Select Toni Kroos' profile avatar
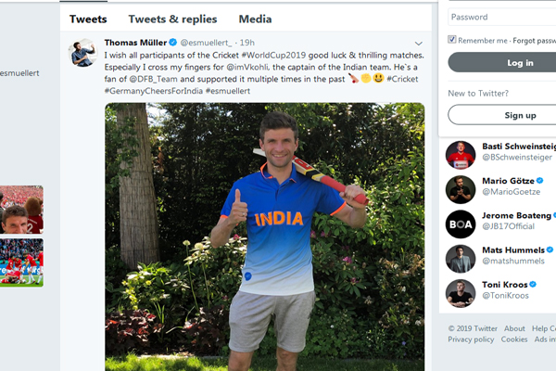The height and width of the screenshot is (371, 556). click(461, 293)
